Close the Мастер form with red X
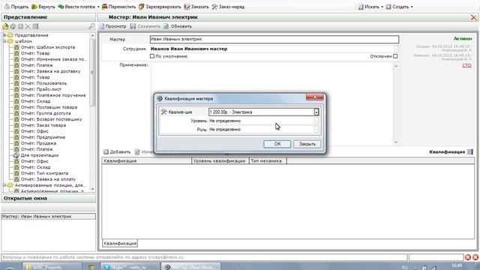The height and width of the screenshot is (270, 480). coord(473,17)
